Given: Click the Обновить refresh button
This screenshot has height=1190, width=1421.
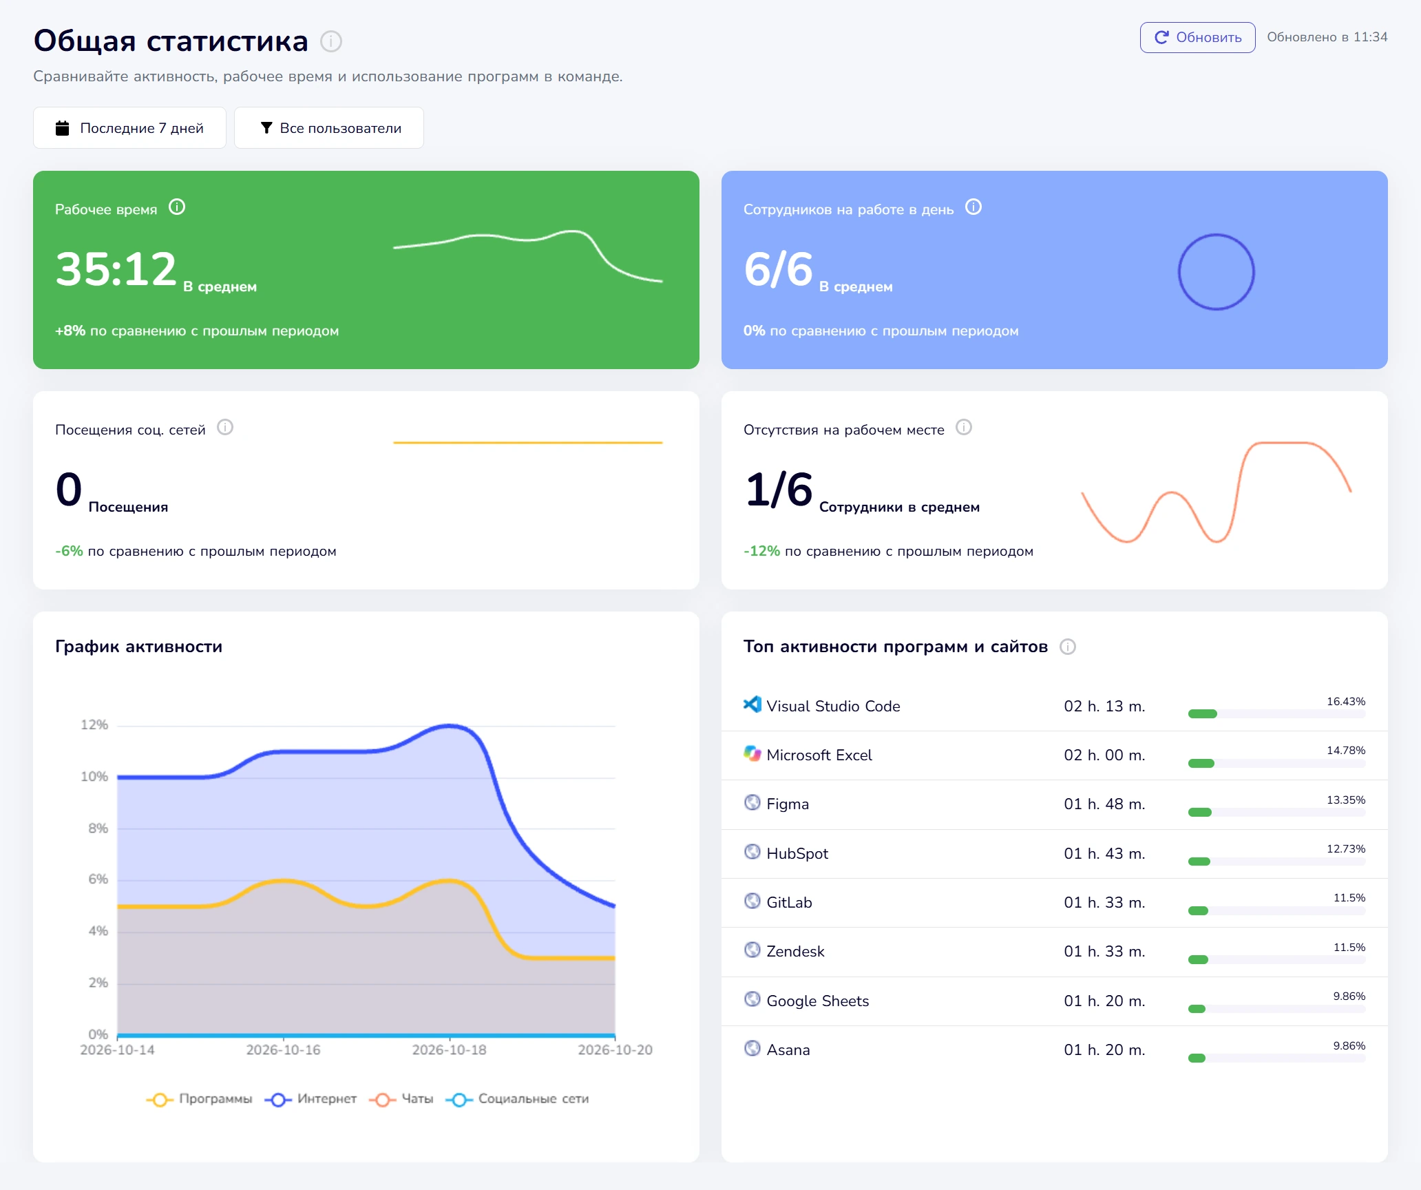Looking at the screenshot, I should (x=1198, y=37).
